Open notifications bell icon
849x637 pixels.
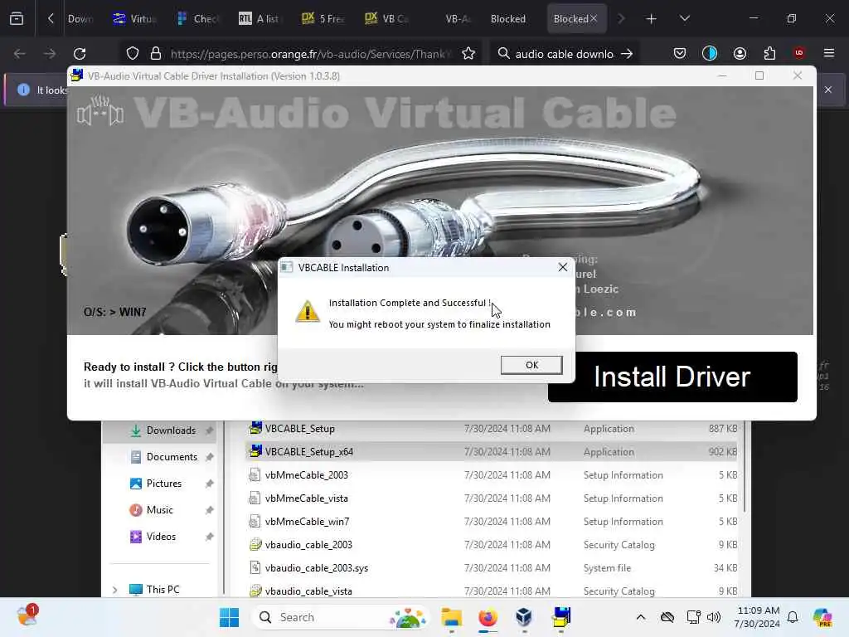click(x=793, y=617)
